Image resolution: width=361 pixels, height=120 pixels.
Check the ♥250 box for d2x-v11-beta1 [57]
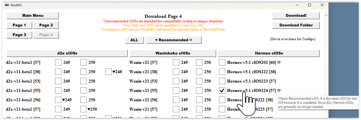(x=83, y=109)
